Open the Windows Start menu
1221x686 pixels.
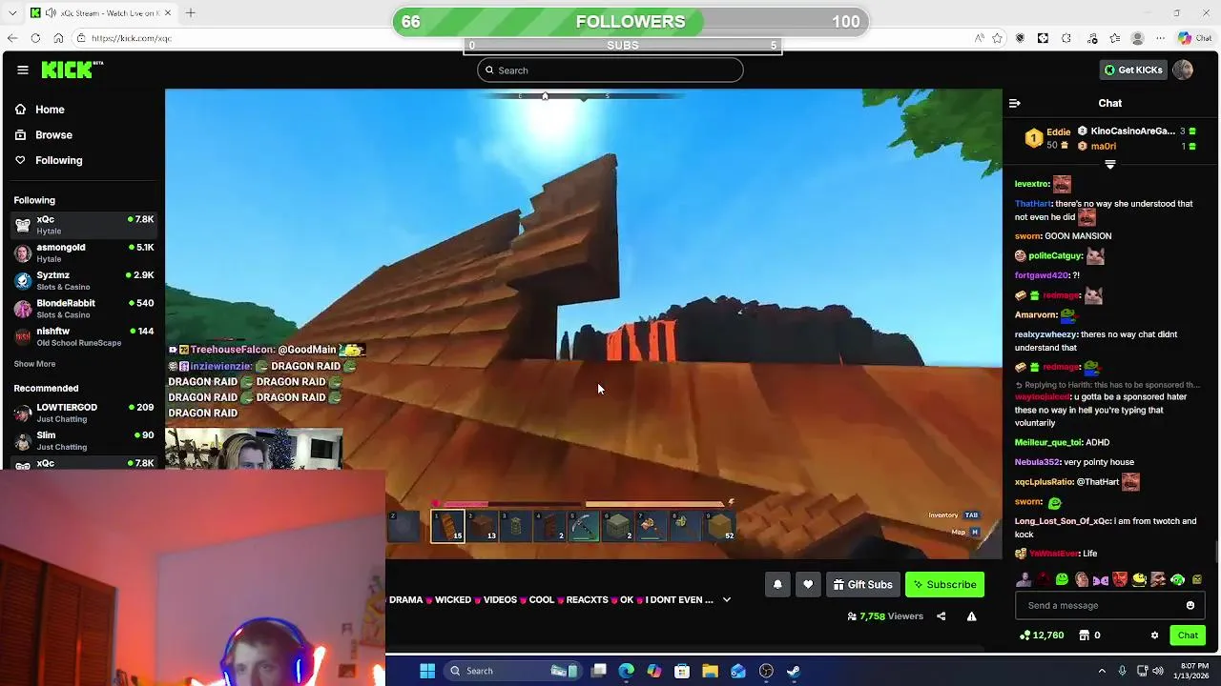pyautogui.click(x=427, y=671)
